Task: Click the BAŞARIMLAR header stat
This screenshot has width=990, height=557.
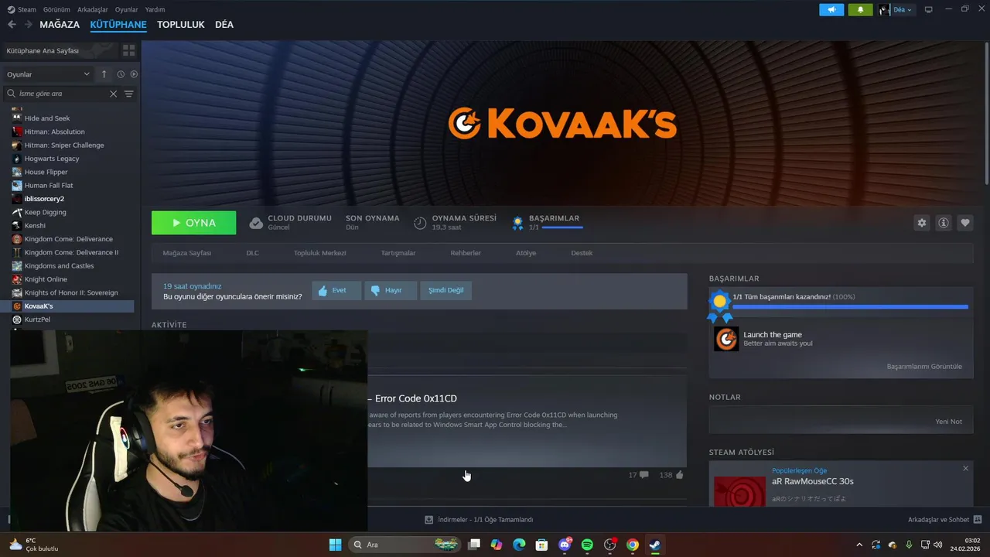Action: 548,223
